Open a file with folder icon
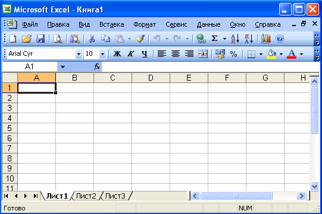The image size is (322, 214). click(x=27, y=39)
